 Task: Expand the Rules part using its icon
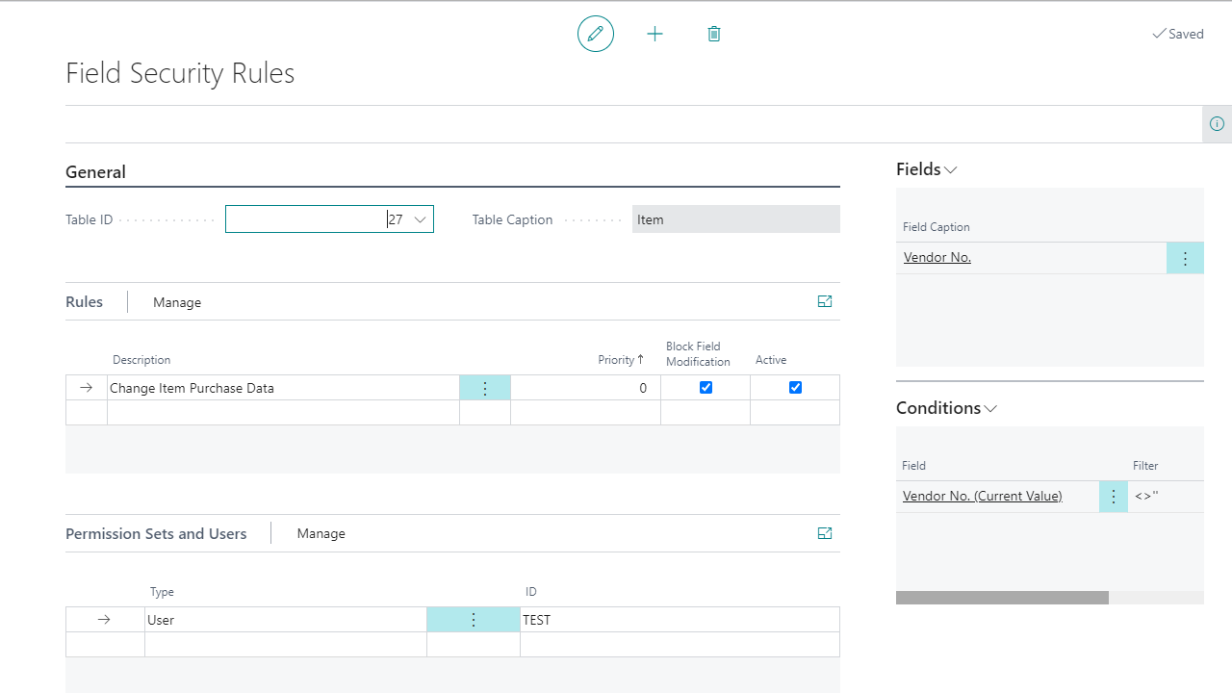(825, 301)
